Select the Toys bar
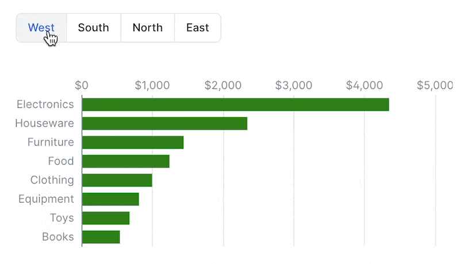This screenshot has height=264, width=460. [106, 218]
